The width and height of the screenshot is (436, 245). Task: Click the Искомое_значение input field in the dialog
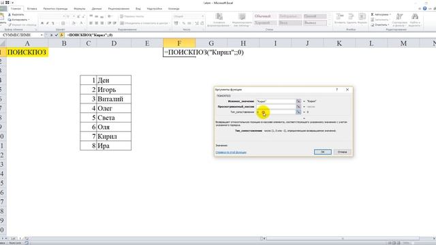click(x=275, y=101)
